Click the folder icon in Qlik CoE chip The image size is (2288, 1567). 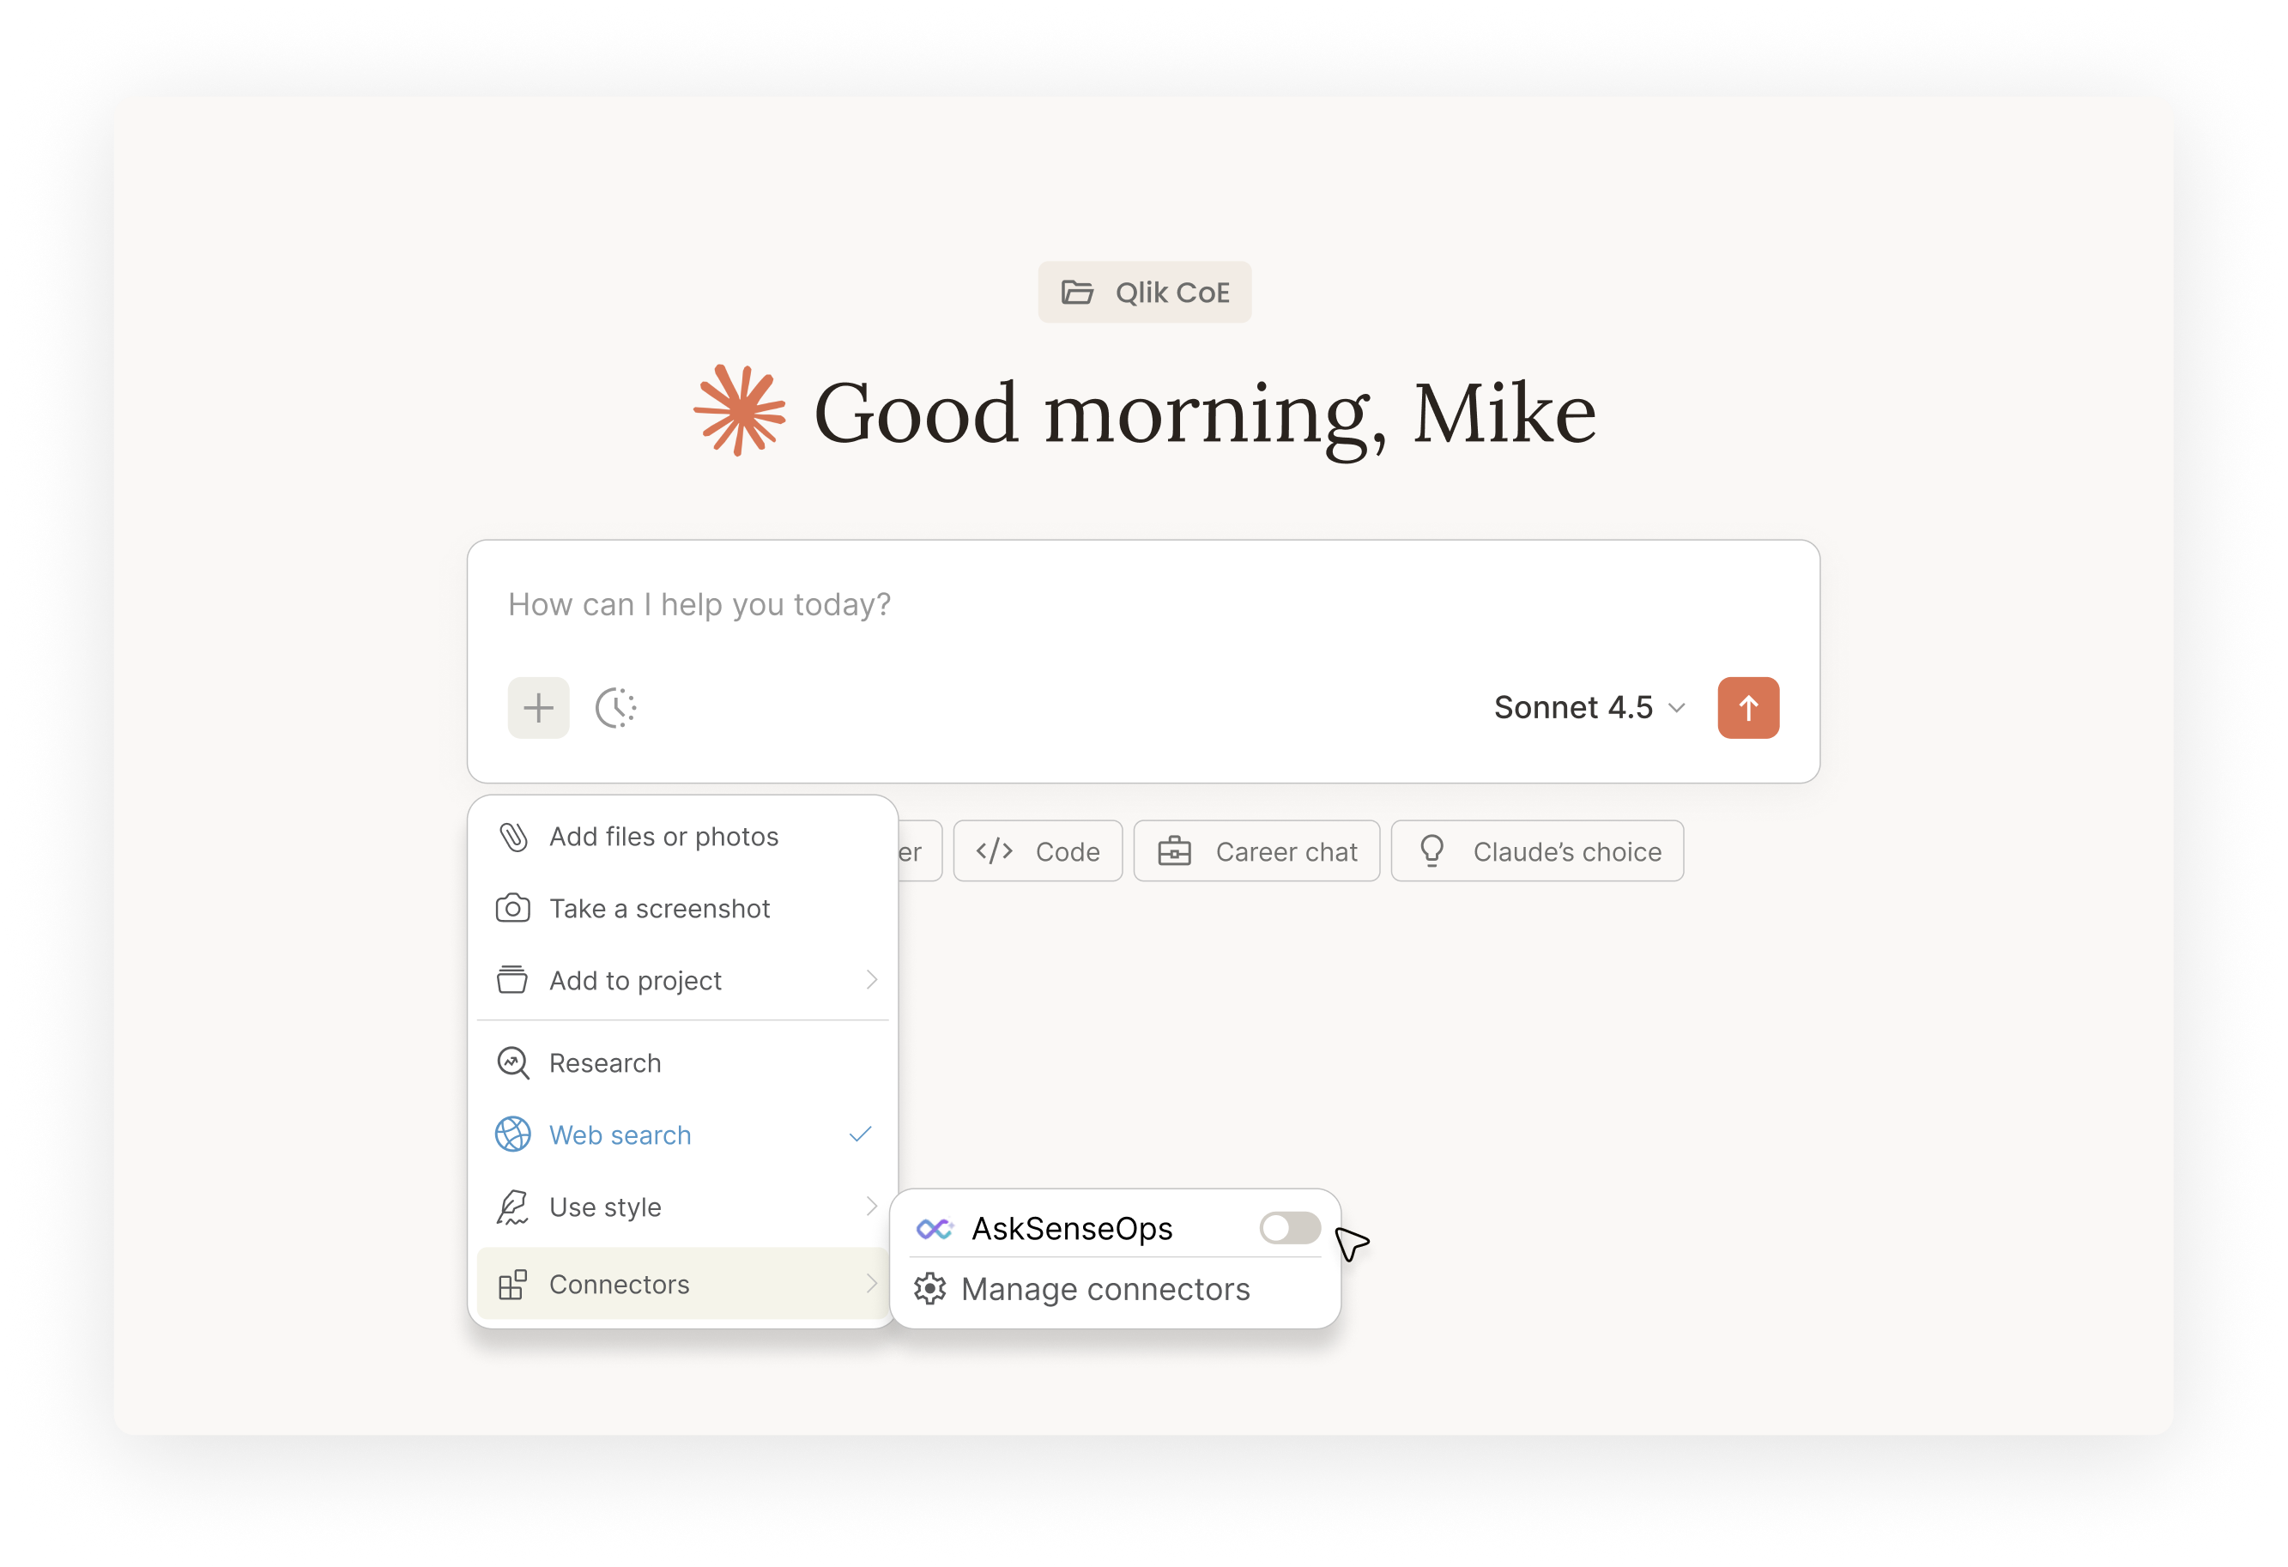(1077, 293)
